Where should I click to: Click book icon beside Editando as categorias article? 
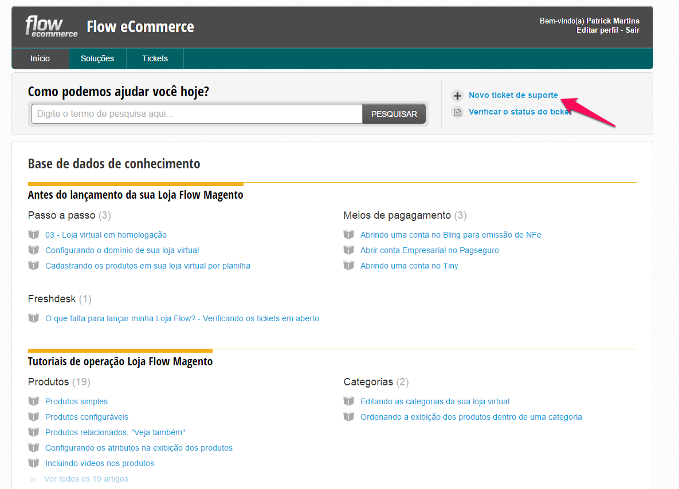coord(349,401)
